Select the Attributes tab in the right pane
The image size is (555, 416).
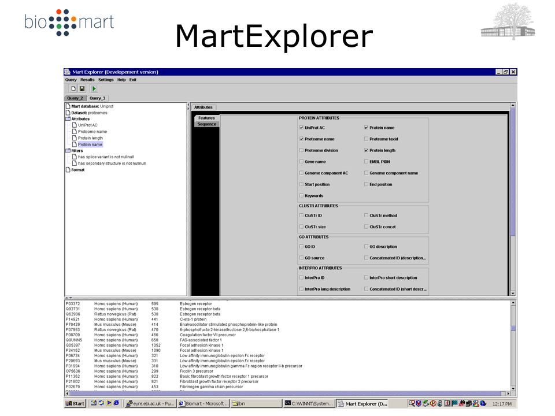point(203,107)
